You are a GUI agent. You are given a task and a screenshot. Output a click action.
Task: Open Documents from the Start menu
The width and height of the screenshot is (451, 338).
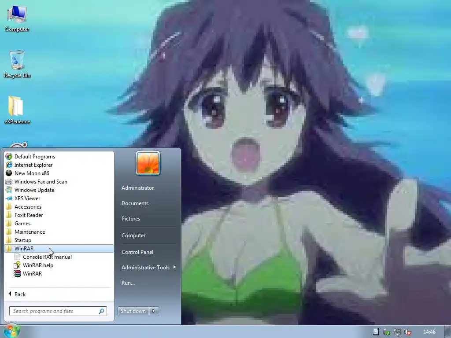coord(135,203)
